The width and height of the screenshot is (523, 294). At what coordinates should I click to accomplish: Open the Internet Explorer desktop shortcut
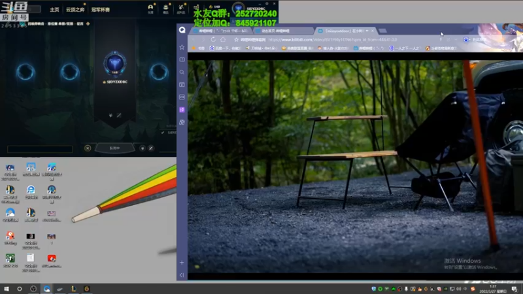point(31,192)
